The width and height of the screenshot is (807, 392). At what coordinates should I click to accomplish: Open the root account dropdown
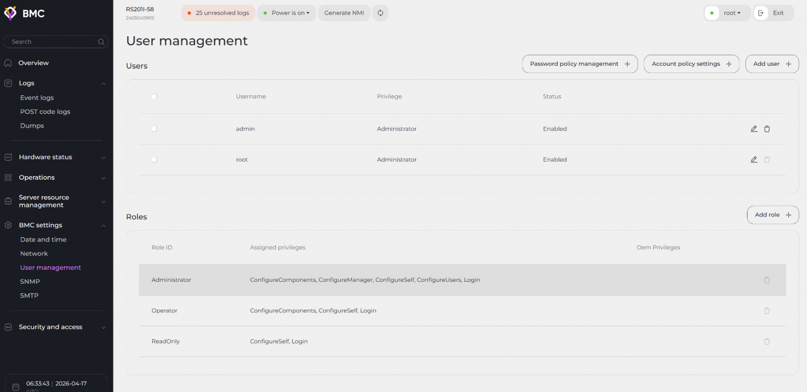coord(727,13)
